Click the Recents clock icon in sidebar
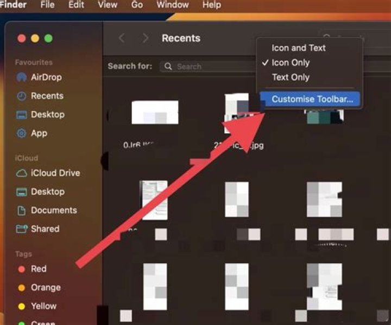Viewport: 391px width, 325px height. coord(21,96)
